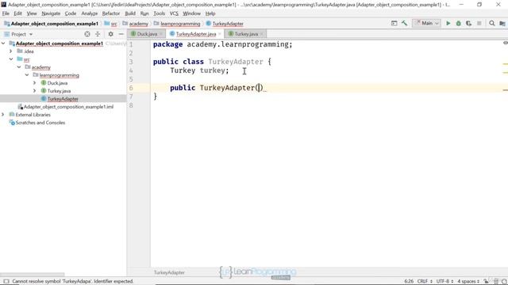Select TurkeyAdapter in the project tree

pos(63,99)
